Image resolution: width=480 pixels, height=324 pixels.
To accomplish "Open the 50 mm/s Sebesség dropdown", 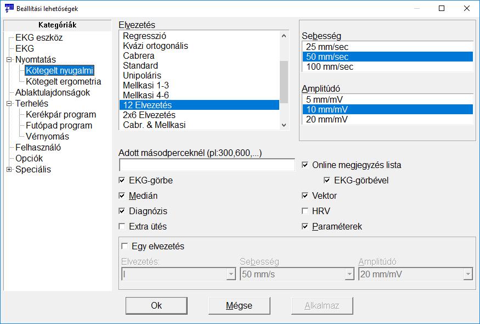I will [x=297, y=274].
